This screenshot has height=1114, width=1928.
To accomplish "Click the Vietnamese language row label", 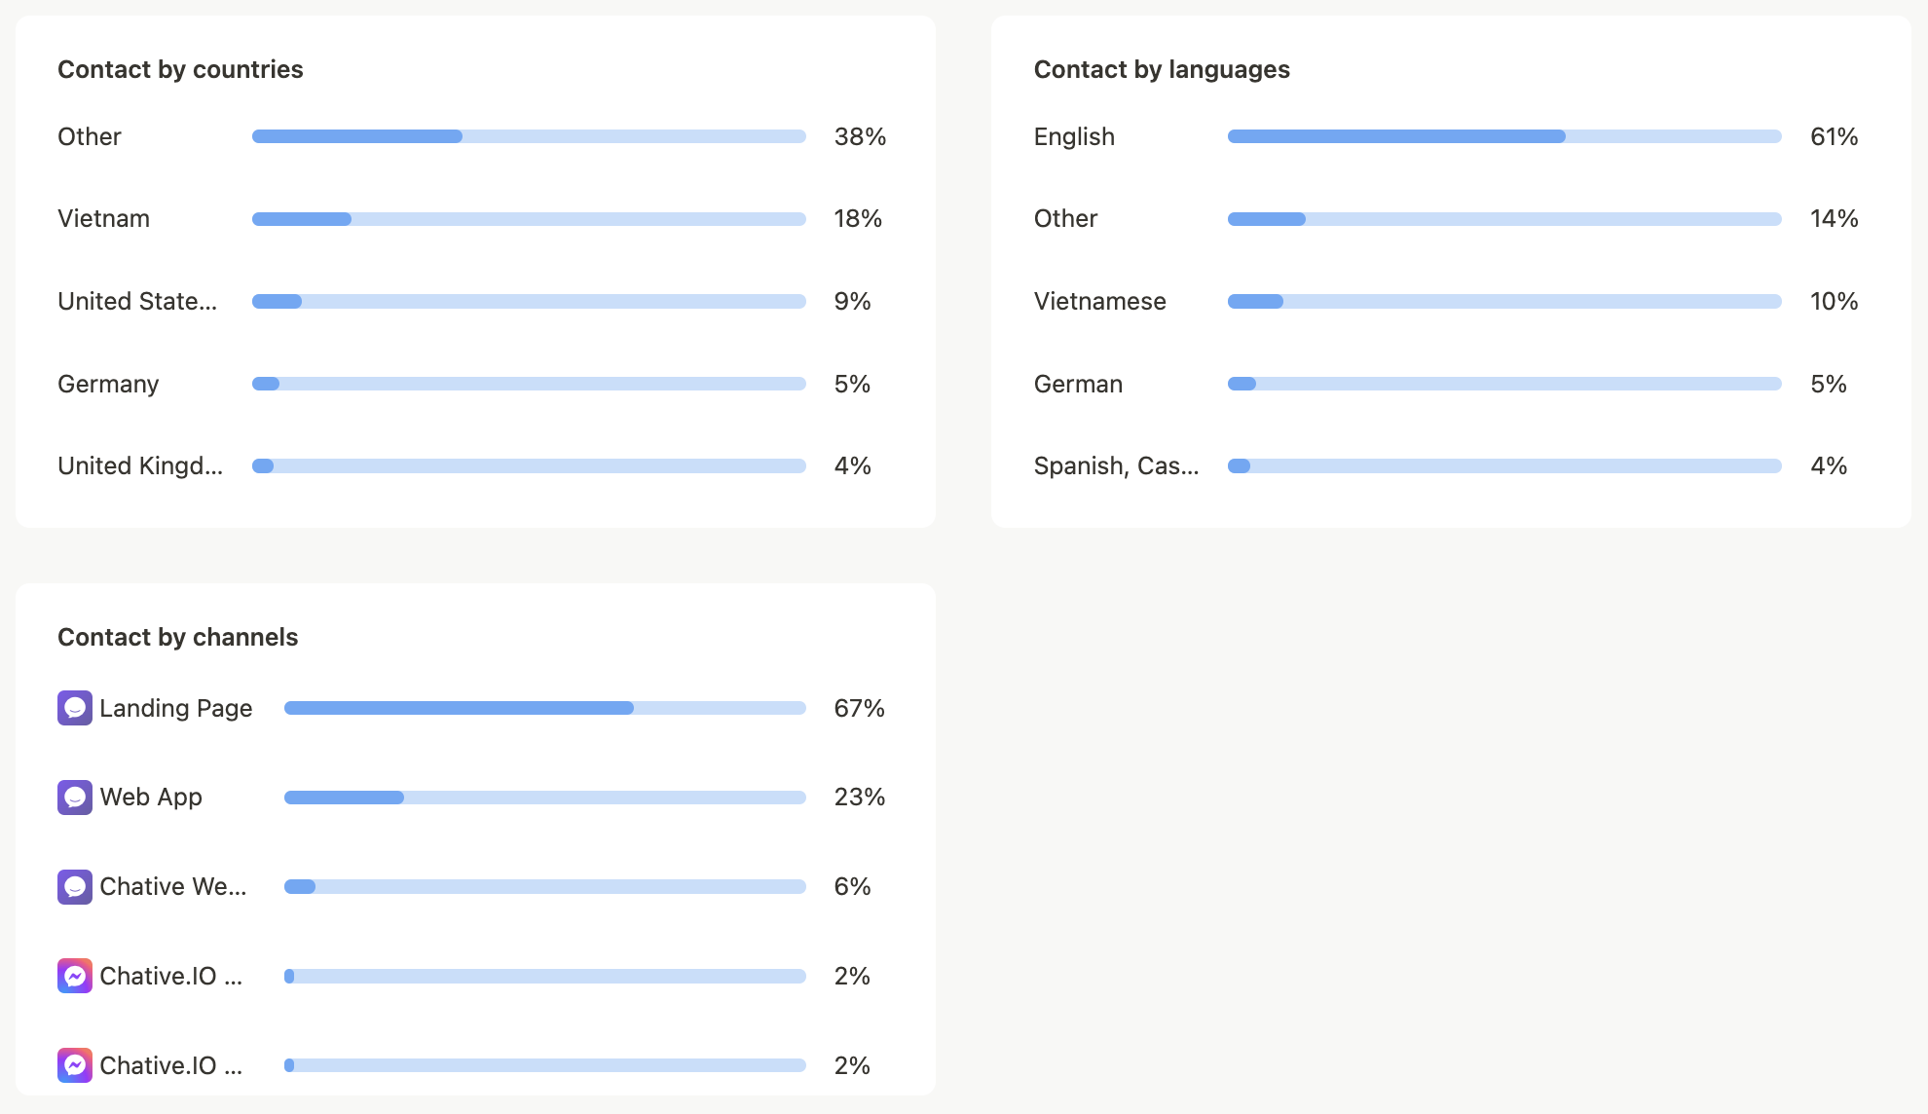I will point(1100,301).
